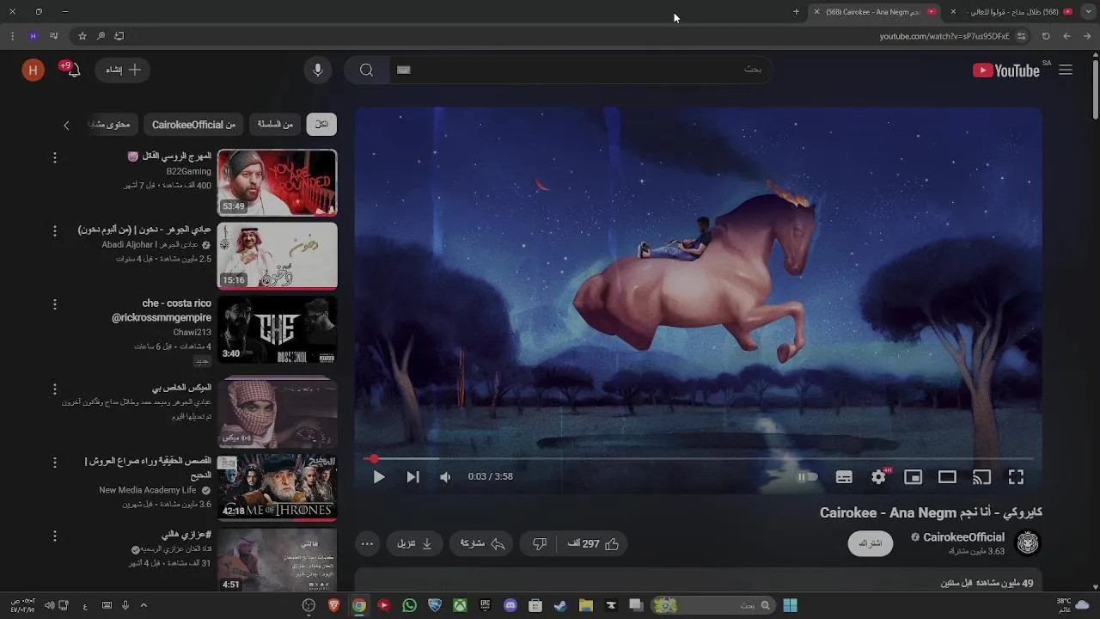Play the video
This screenshot has height=619, width=1100.
[x=379, y=477]
